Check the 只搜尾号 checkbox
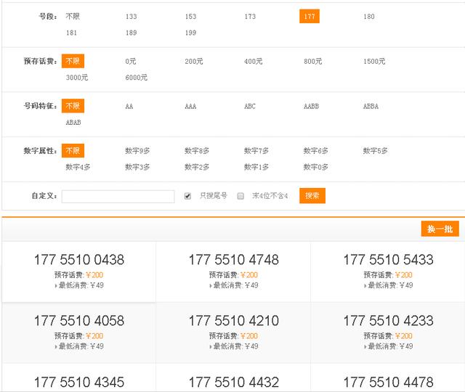 point(187,196)
